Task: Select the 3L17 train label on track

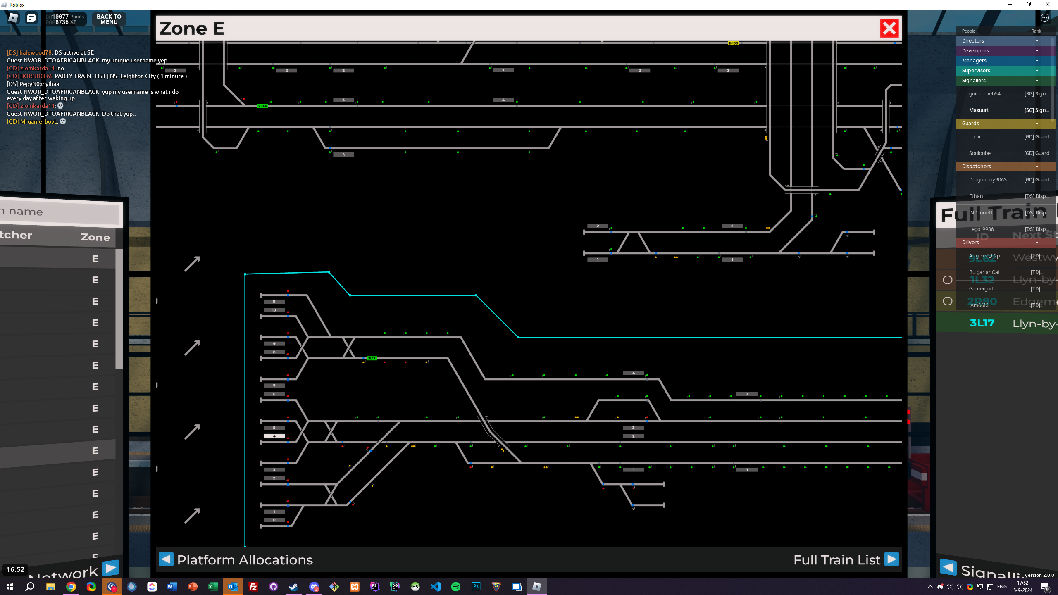Action: (x=372, y=358)
